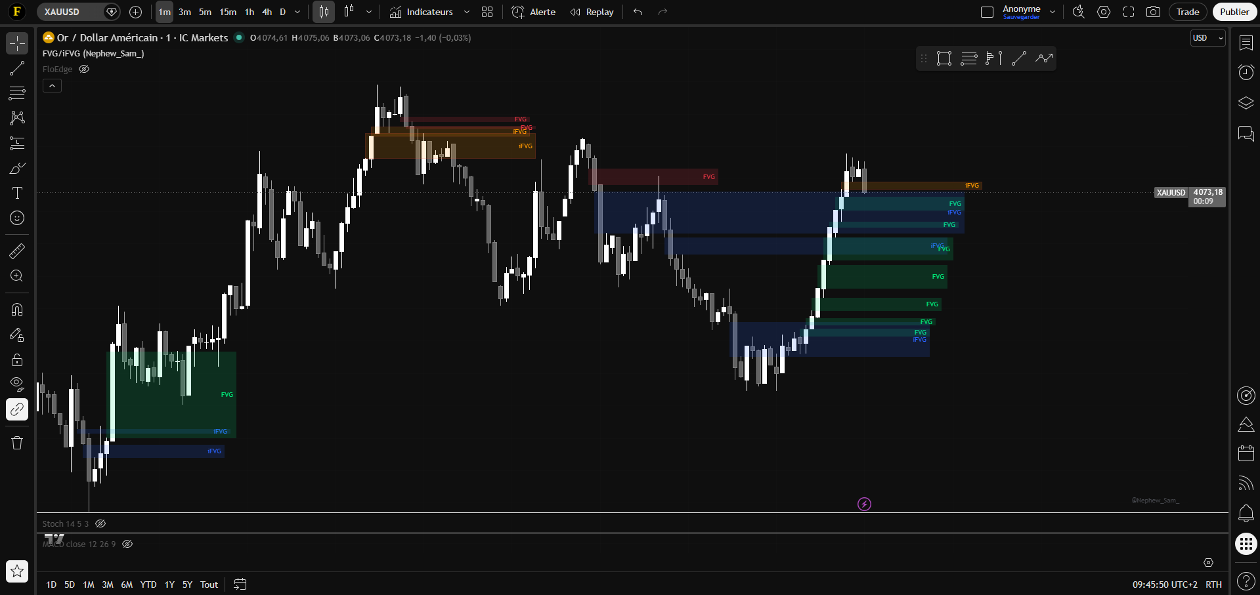Open the watchlist panel in right sidebar

(x=1246, y=43)
